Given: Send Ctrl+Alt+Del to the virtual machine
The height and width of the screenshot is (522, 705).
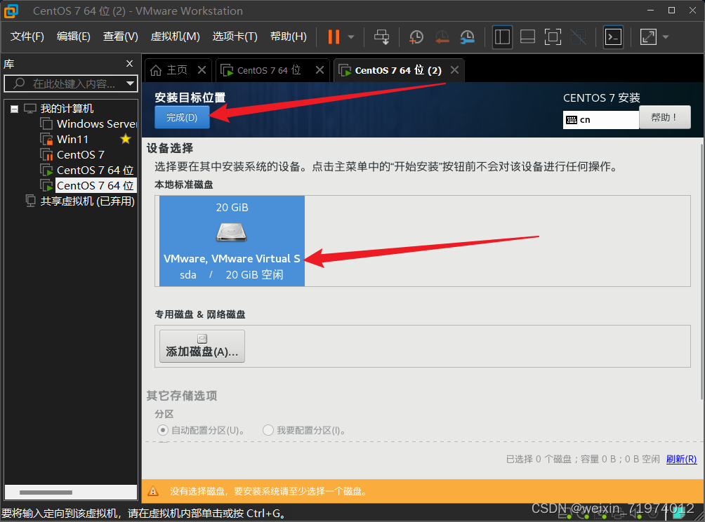Looking at the screenshot, I should [382, 37].
